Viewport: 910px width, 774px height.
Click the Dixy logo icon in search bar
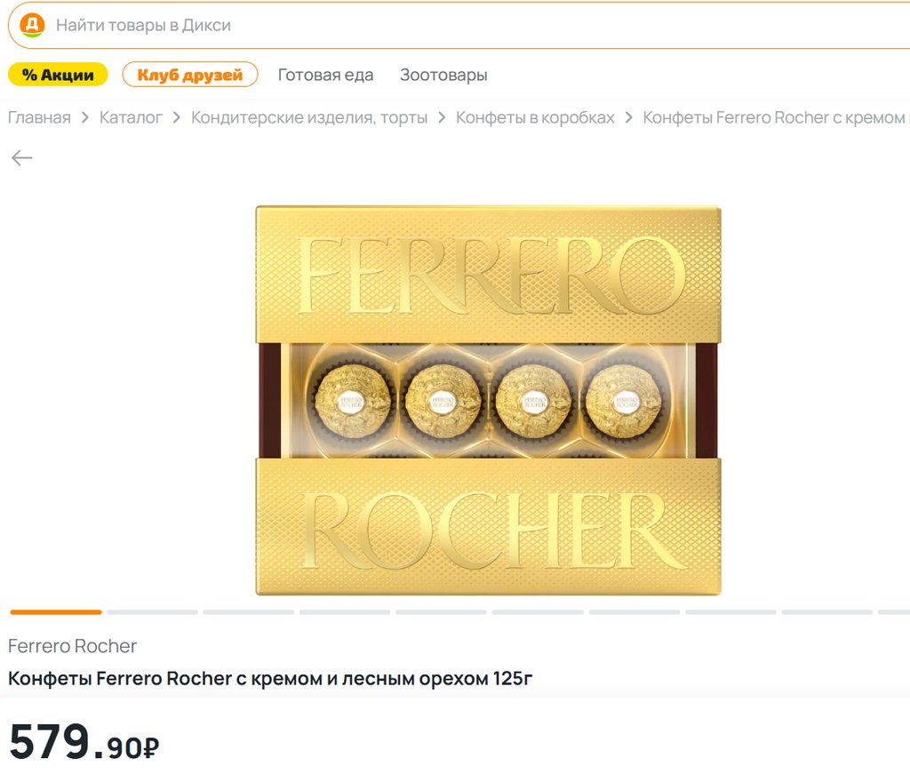coord(32,26)
